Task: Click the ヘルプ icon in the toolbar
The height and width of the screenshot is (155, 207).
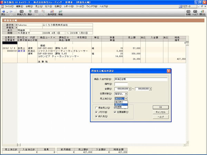Action: point(195,11)
